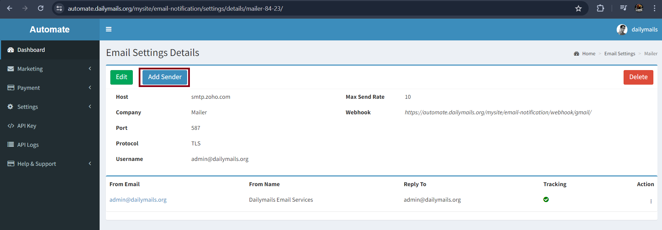
Task: Expand the Marketing sidebar menu
Action: pos(49,69)
